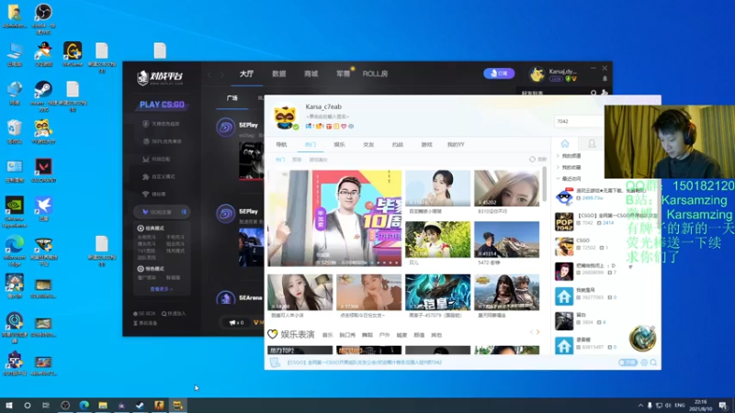Screen dimensions: 735x413
Task: Launch Steam from the desktop shortcut
Action: [x=43, y=90]
